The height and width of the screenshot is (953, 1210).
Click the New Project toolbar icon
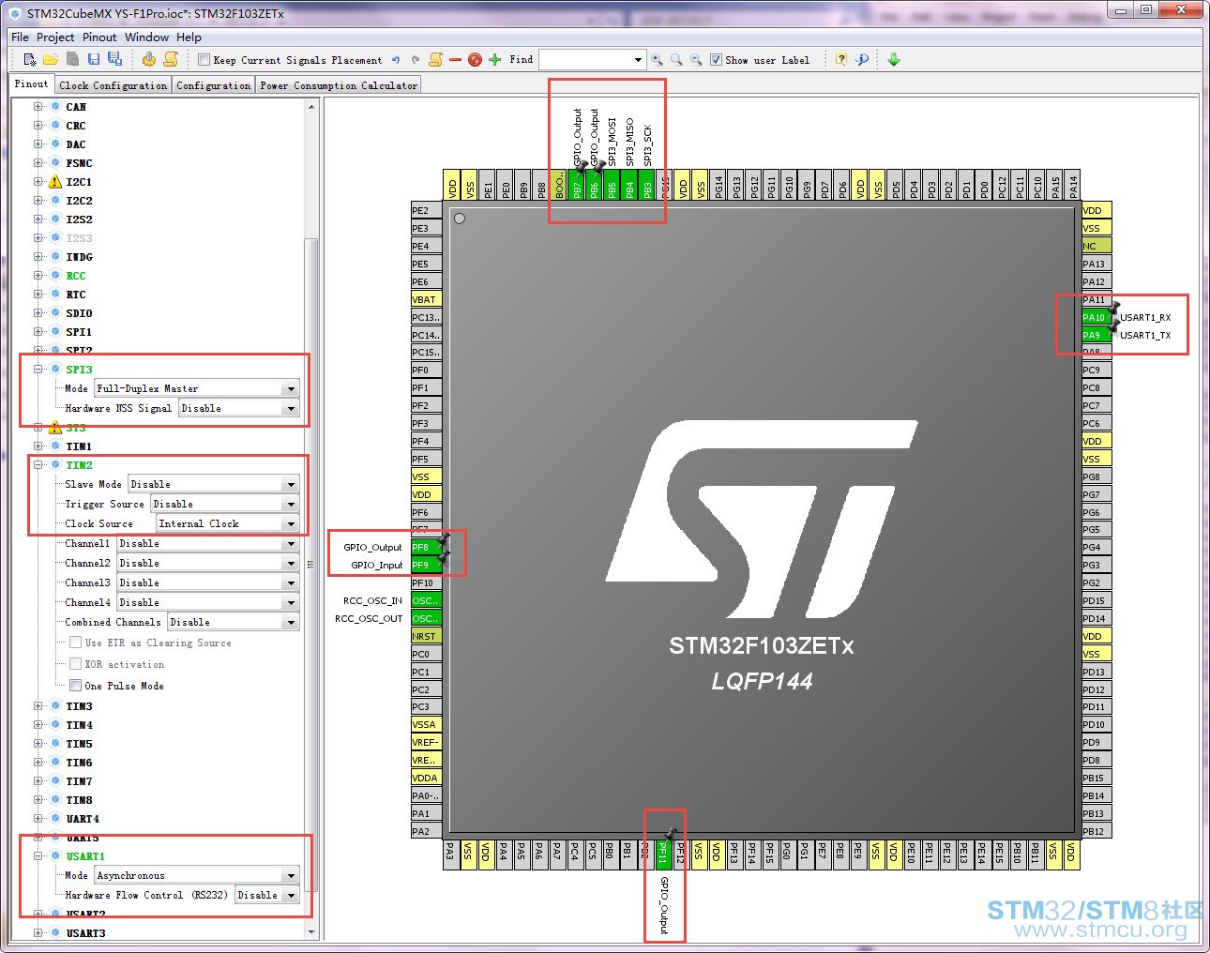30,59
